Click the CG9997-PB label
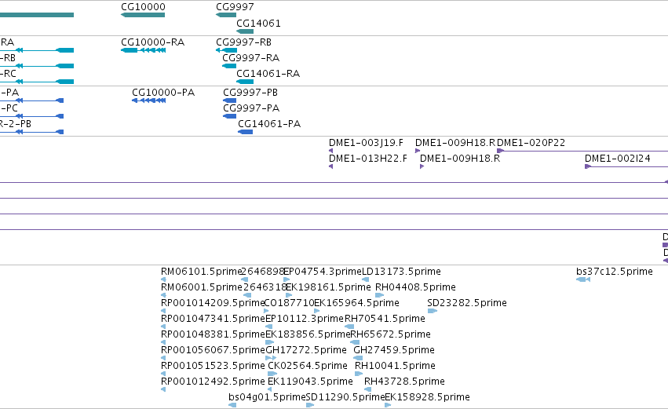The height and width of the screenshot is (409, 668). pyautogui.click(x=250, y=93)
